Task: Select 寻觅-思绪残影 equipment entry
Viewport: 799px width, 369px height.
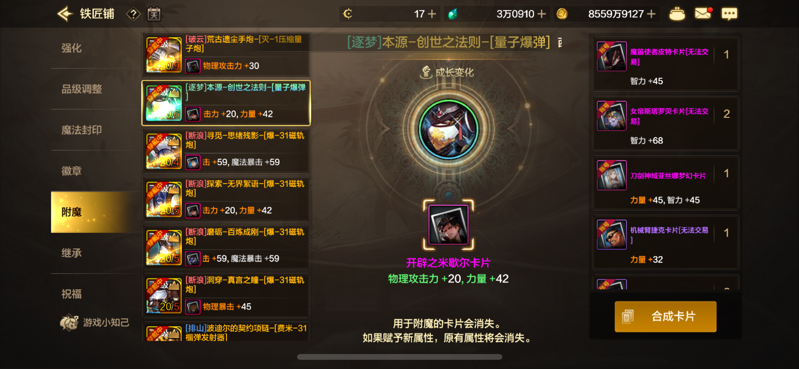Action: tap(226, 151)
